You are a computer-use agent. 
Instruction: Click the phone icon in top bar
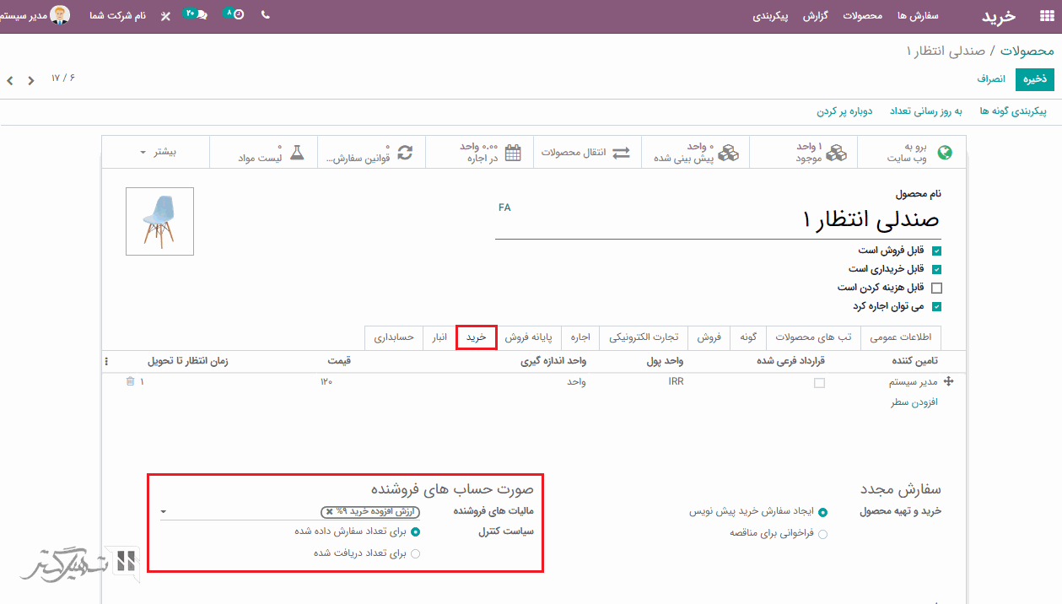[x=266, y=15]
